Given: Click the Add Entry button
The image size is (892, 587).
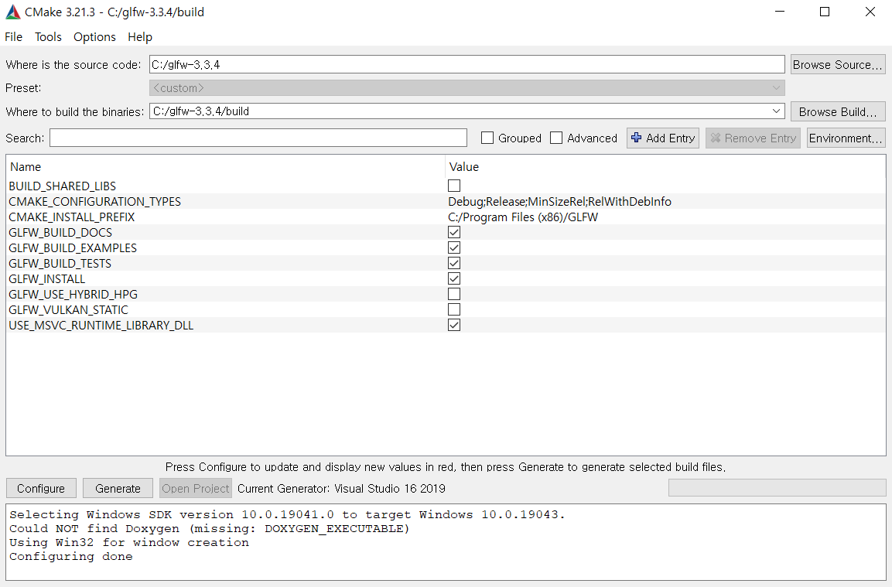Looking at the screenshot, I should pyautogui.click(x=663, y=138).
